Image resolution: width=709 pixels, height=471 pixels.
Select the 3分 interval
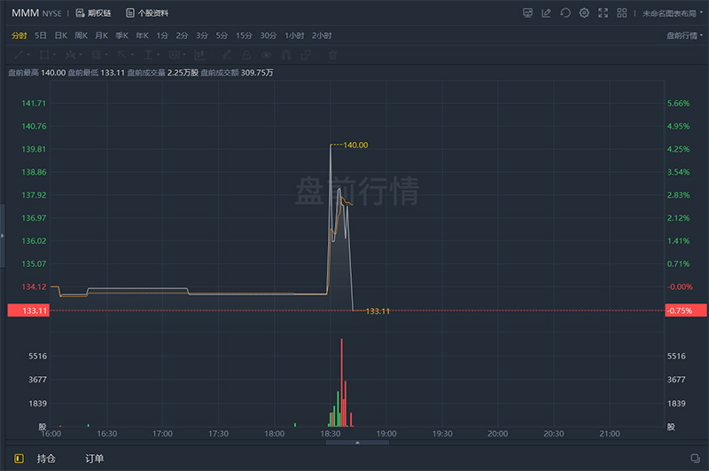202,35
